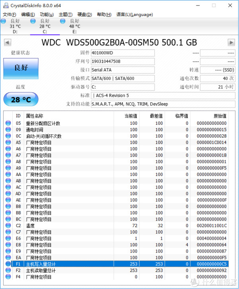
Task: Click the rotation speed field ---- (SSD)
Action: tap(218, 70)
